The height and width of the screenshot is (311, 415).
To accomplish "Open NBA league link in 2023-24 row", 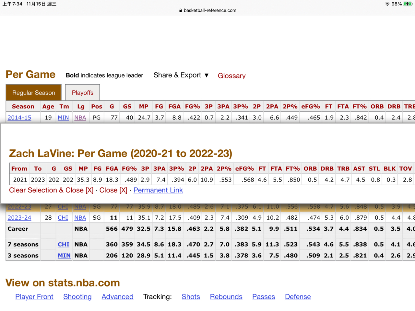I will (x=80, y=218).
